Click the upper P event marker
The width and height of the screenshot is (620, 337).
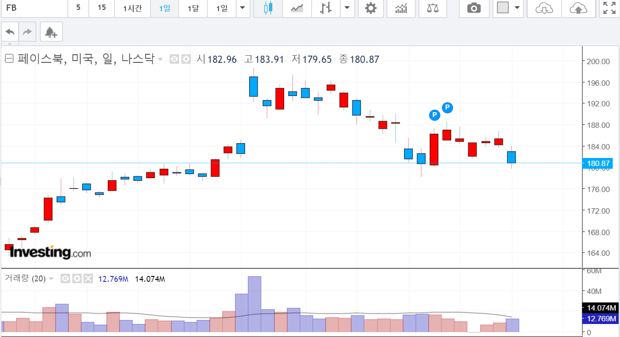[448, 108]
